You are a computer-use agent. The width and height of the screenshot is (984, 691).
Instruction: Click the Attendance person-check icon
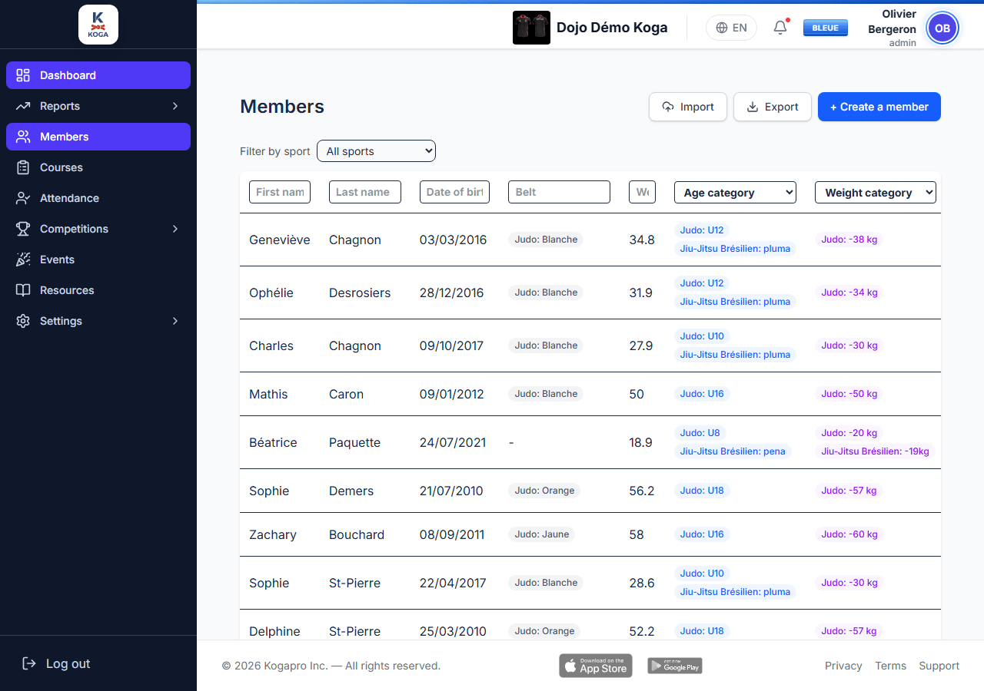pyautogui.click(x=23, y=198)
